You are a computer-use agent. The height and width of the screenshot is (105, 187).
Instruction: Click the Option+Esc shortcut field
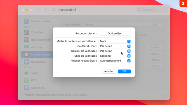[x=115, y=33]
